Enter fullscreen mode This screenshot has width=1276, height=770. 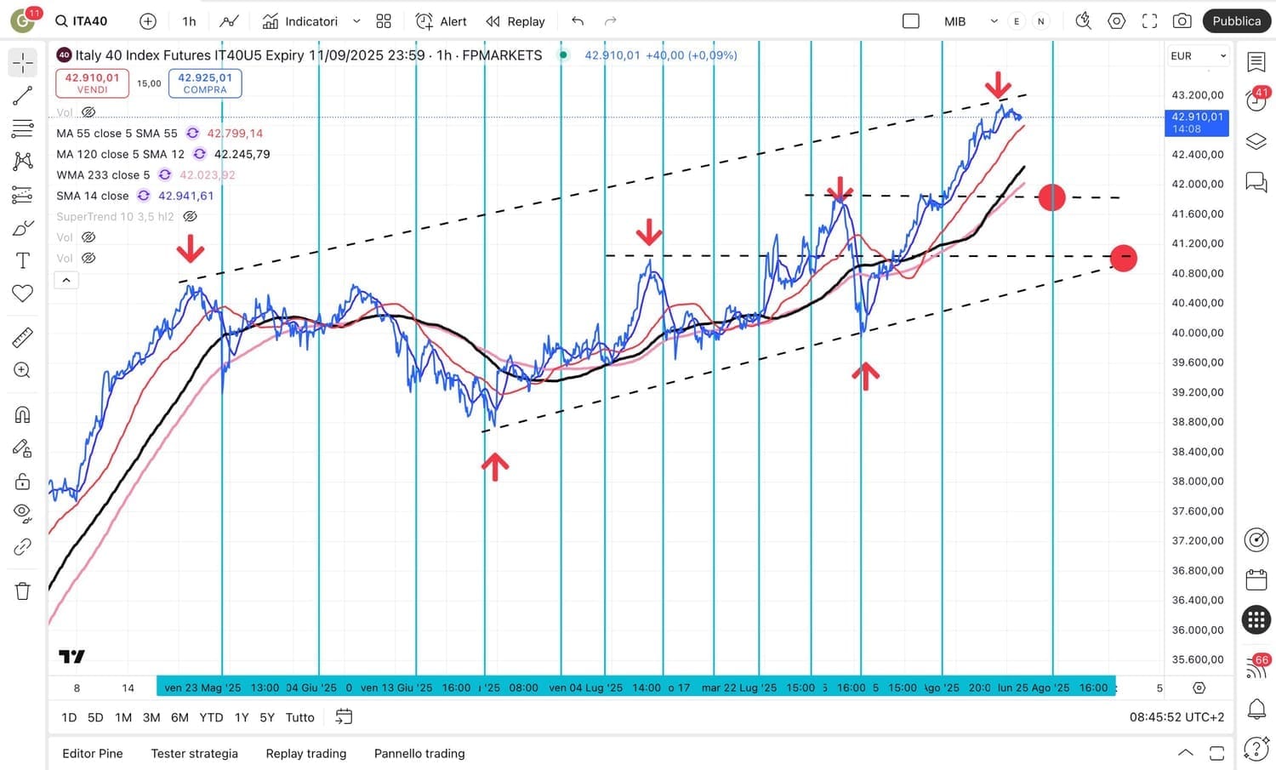pyautogui.click(x=1149, y=21)
